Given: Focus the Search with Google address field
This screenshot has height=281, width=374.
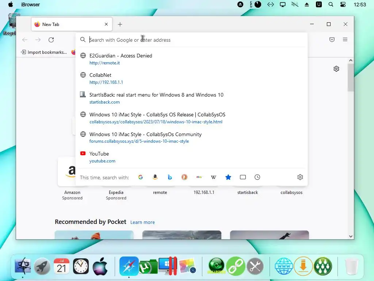Looking at the screenshot, I should click(191, 40).
